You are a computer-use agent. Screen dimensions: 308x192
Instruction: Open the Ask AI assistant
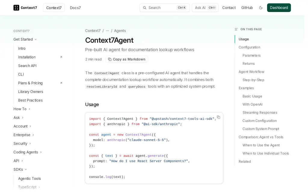coord(205,7)
